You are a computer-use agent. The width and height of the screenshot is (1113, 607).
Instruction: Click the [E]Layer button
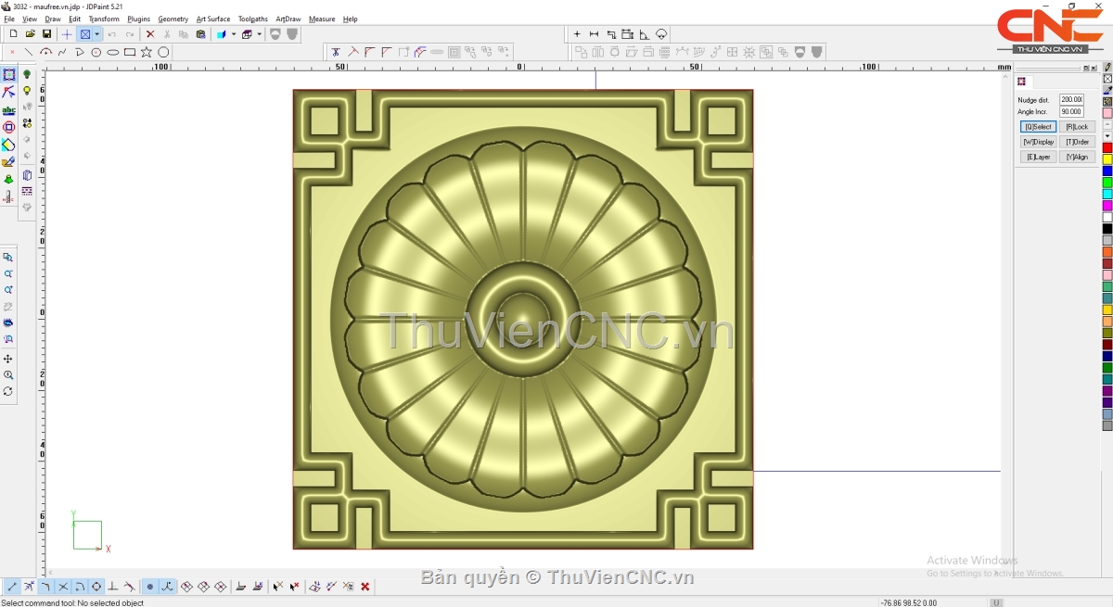click(x=1038, y=158)
